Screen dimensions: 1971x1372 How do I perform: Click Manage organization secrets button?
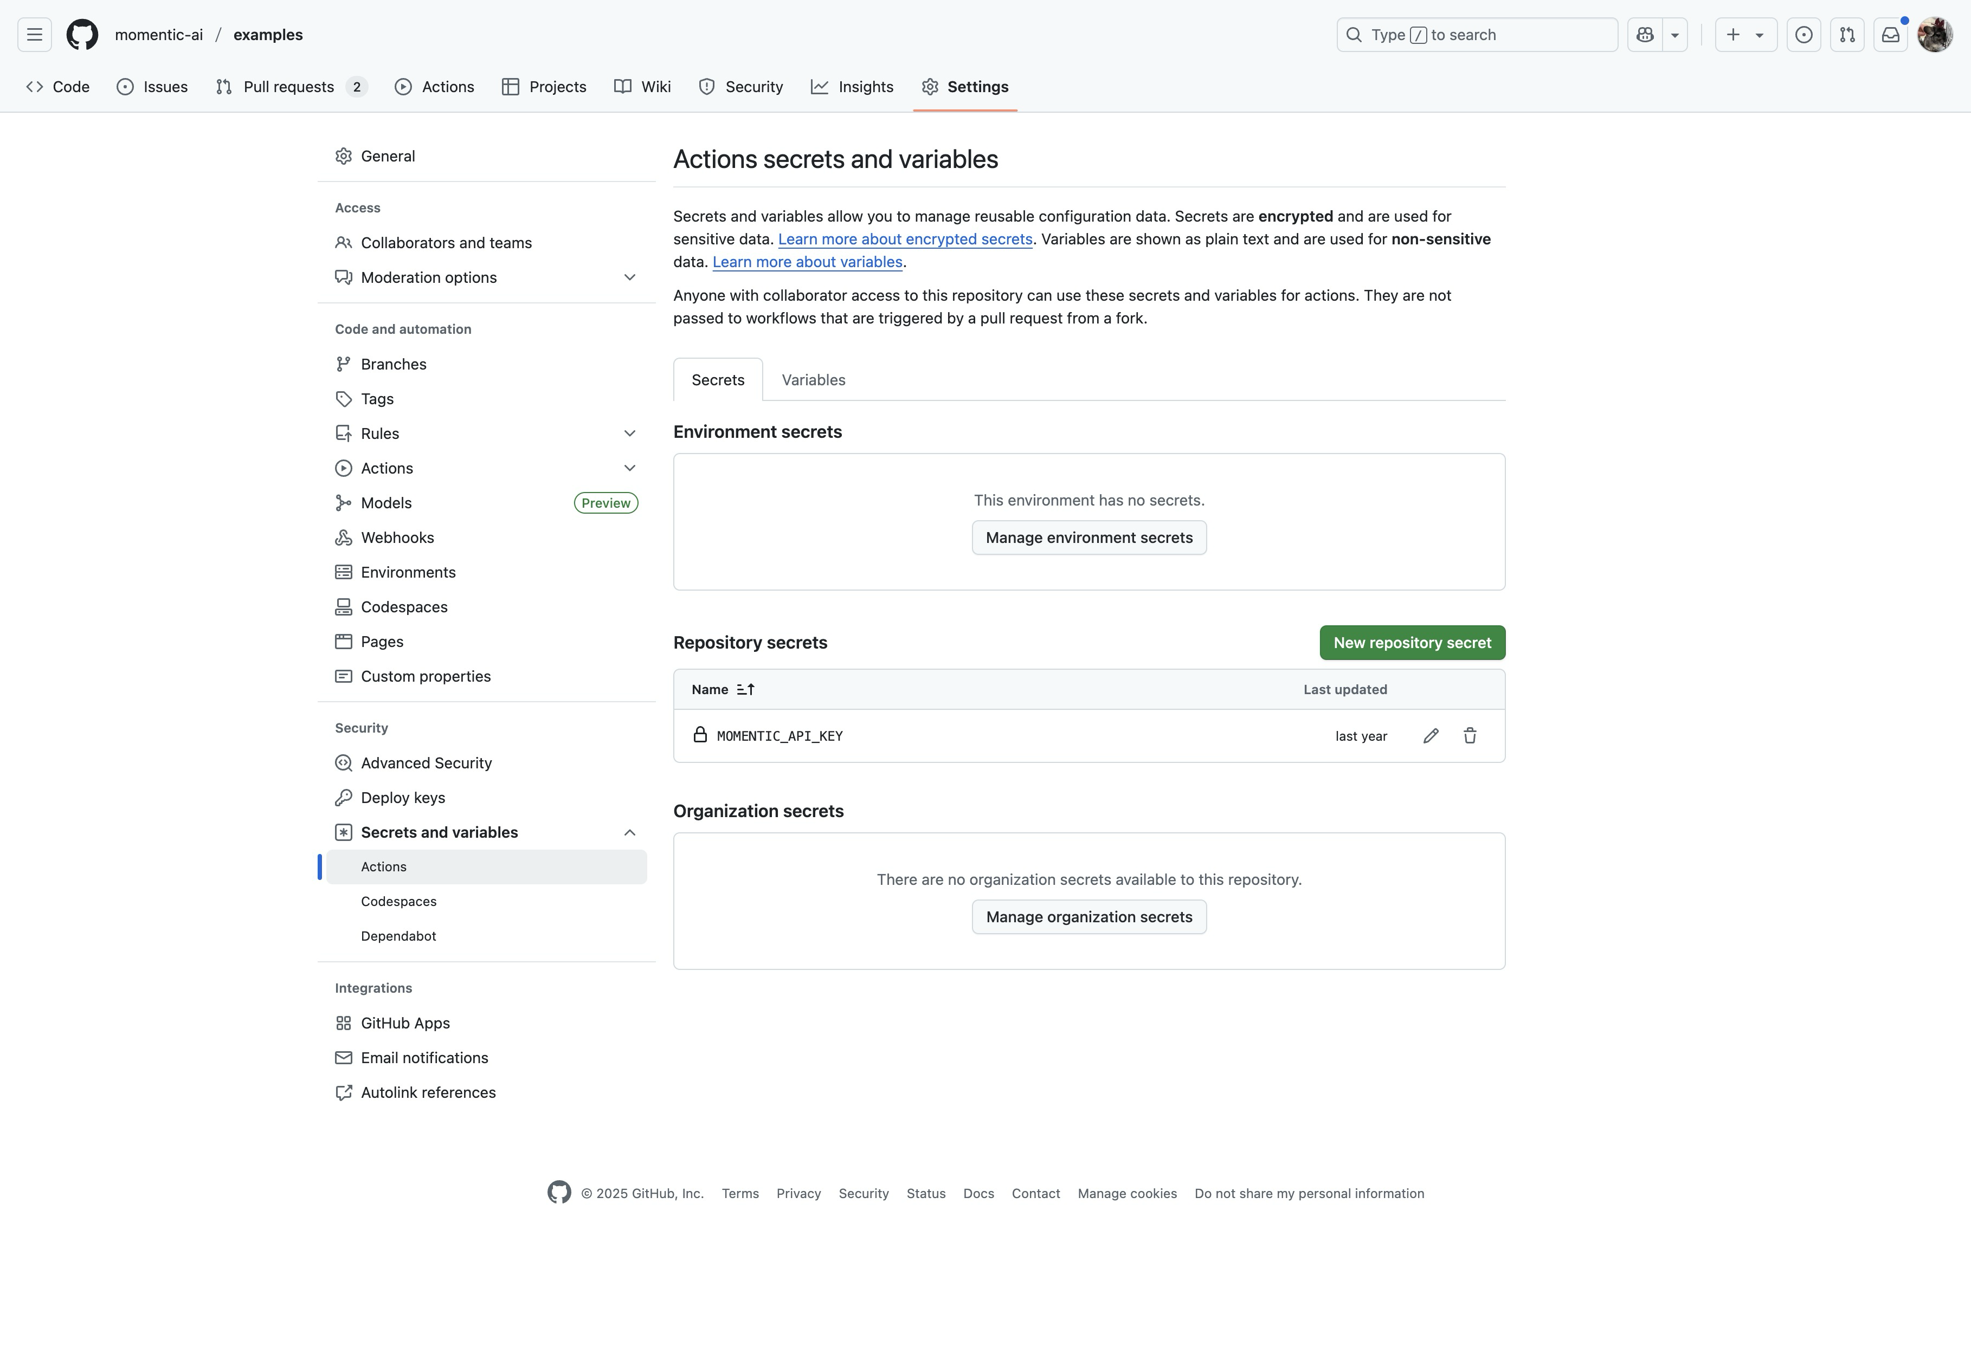coord(1088,917)
